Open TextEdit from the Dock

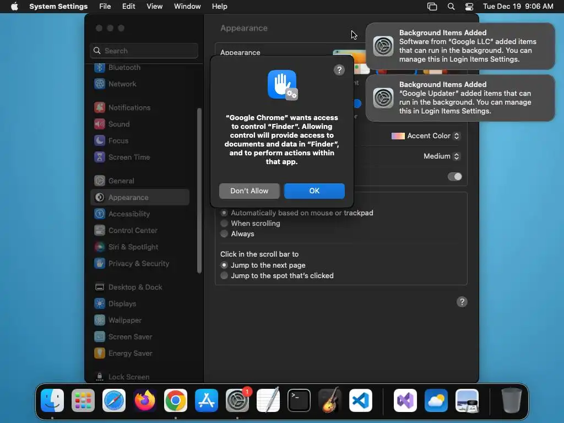pos(268,400)
